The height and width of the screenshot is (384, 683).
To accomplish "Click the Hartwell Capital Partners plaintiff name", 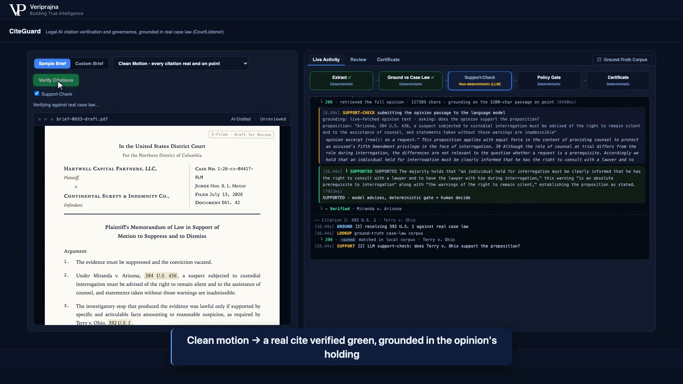I will [110, 169].
